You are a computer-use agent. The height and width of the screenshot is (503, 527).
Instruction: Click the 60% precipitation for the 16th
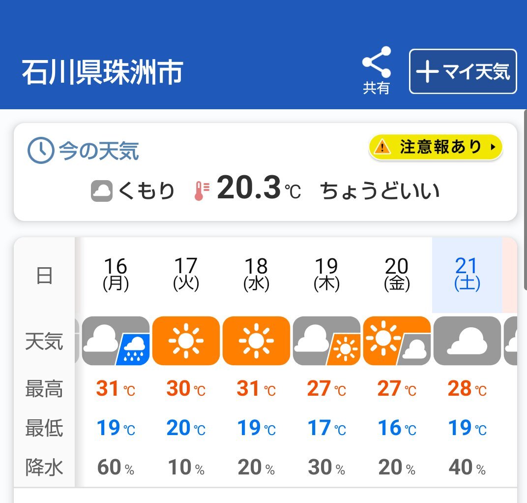116,468
